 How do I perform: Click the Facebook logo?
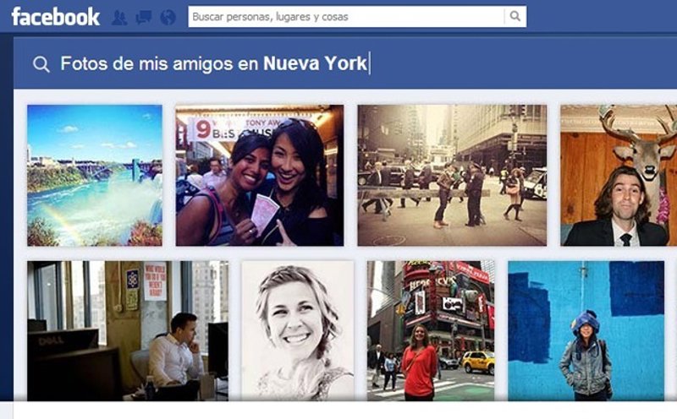(x=55, y=16)
